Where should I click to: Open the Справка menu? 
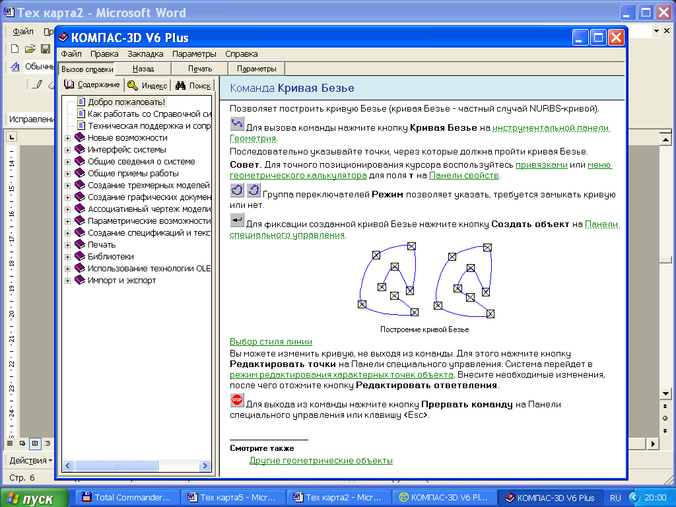[242, 54]
